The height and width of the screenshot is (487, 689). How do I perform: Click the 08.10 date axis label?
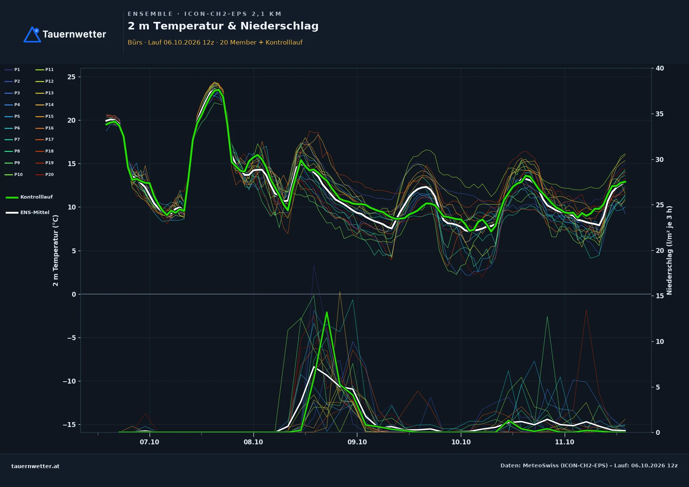pyautogui.click(x=253, y=442)
